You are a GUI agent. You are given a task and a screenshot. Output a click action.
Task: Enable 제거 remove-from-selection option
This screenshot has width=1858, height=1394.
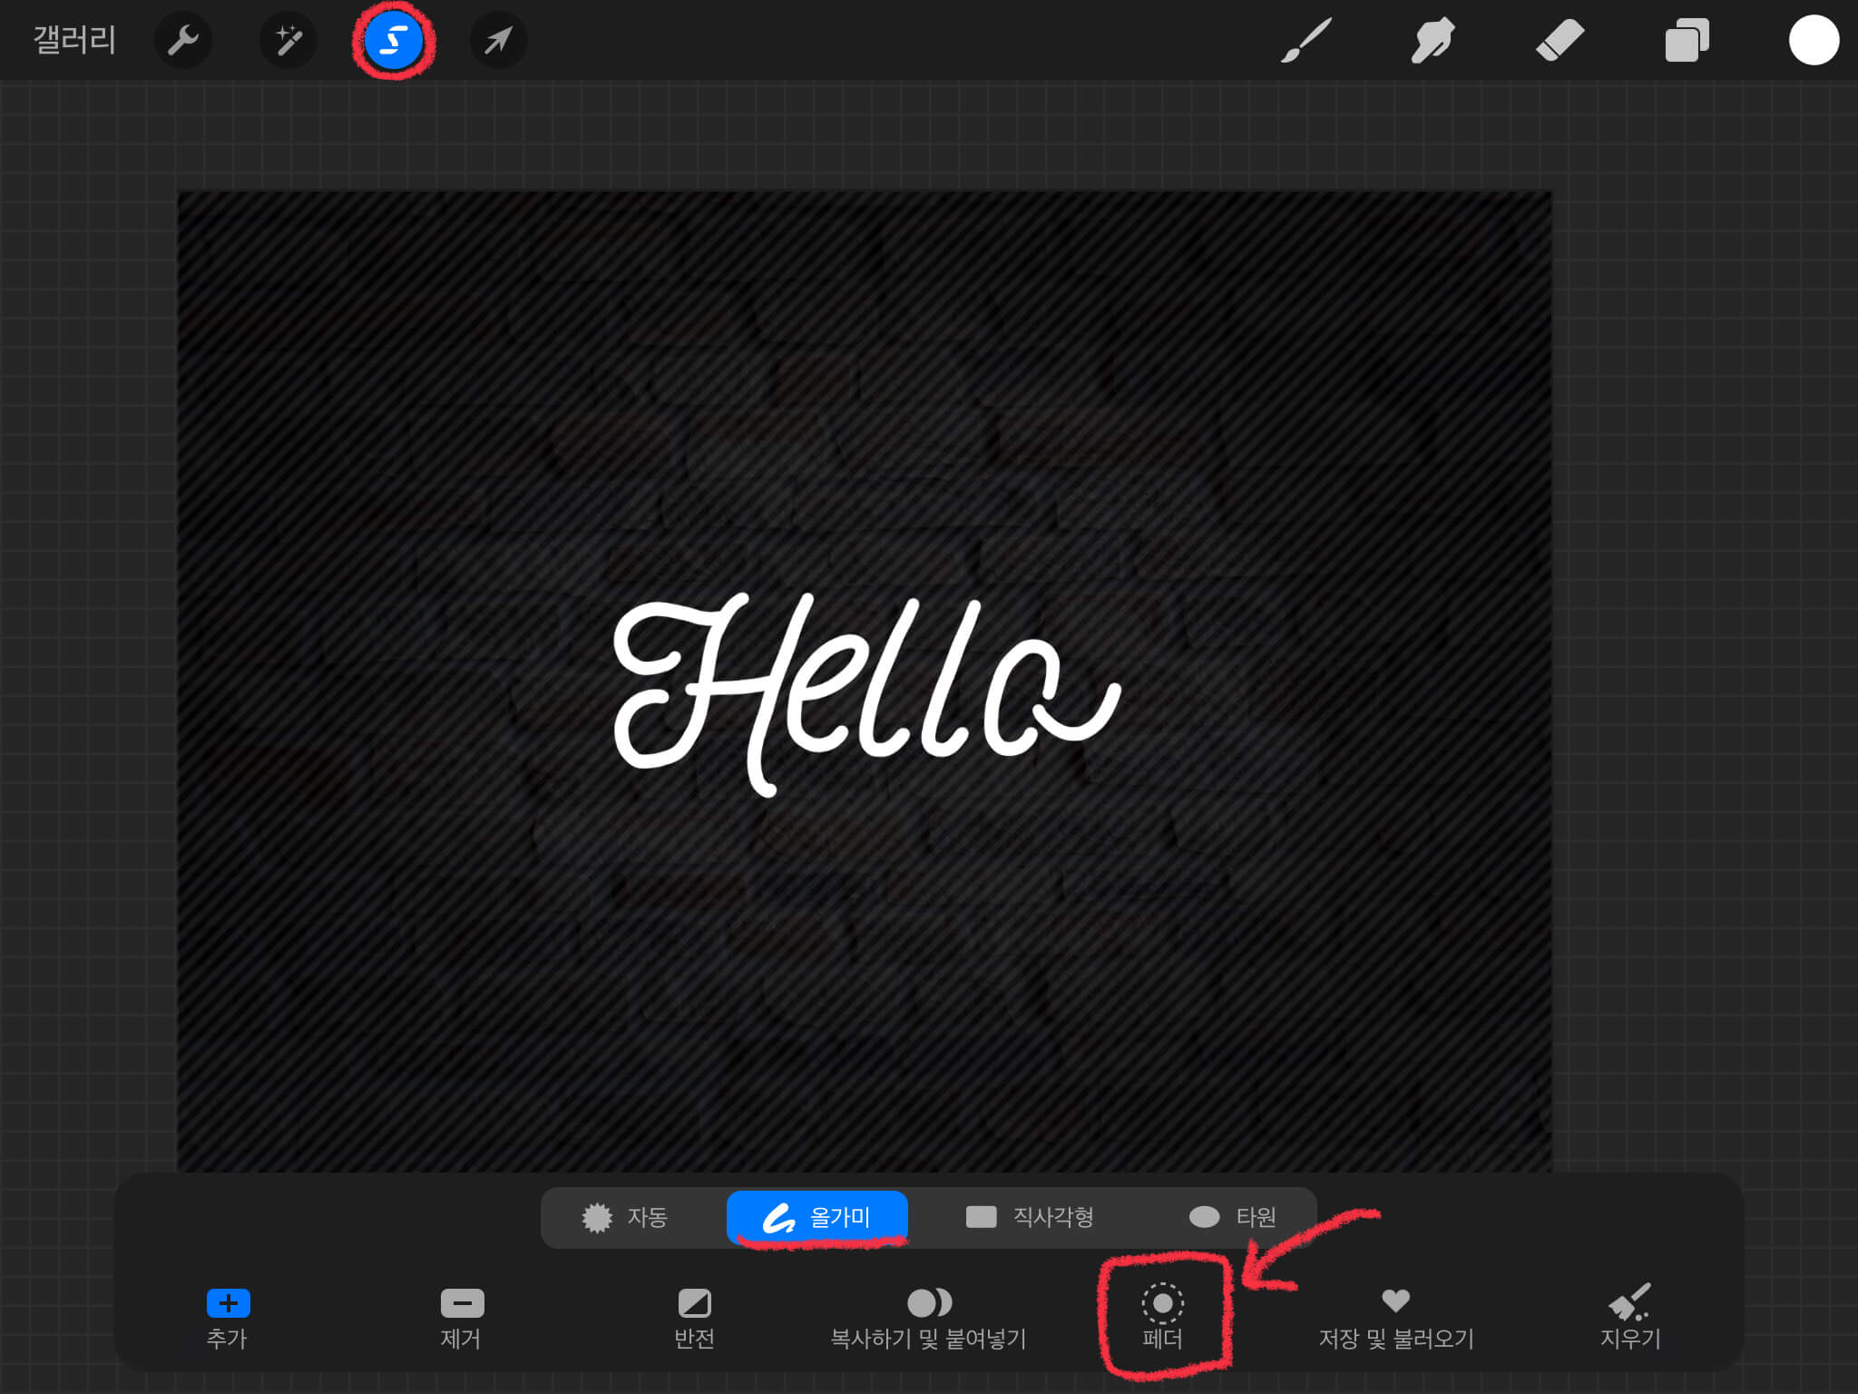click(x=462, y=1316)
